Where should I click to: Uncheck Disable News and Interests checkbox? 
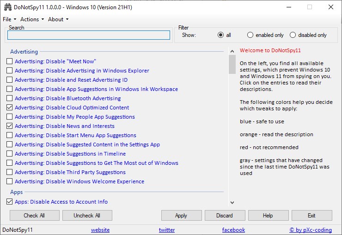coord(10,126)
